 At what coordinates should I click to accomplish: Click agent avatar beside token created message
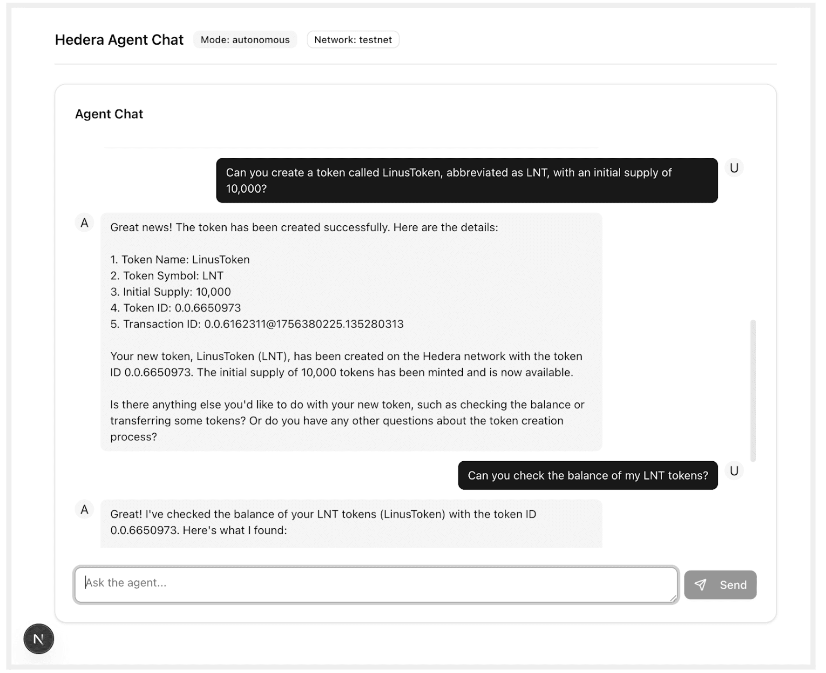click(84, 223)
